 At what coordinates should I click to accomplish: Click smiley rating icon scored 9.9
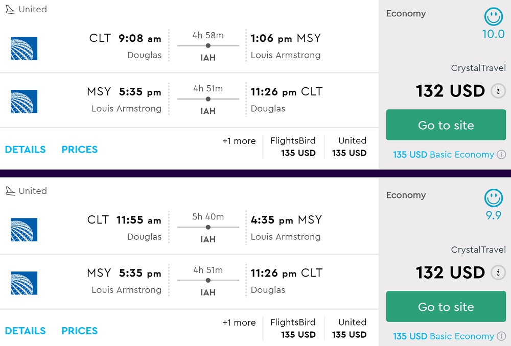coord(493,198)
